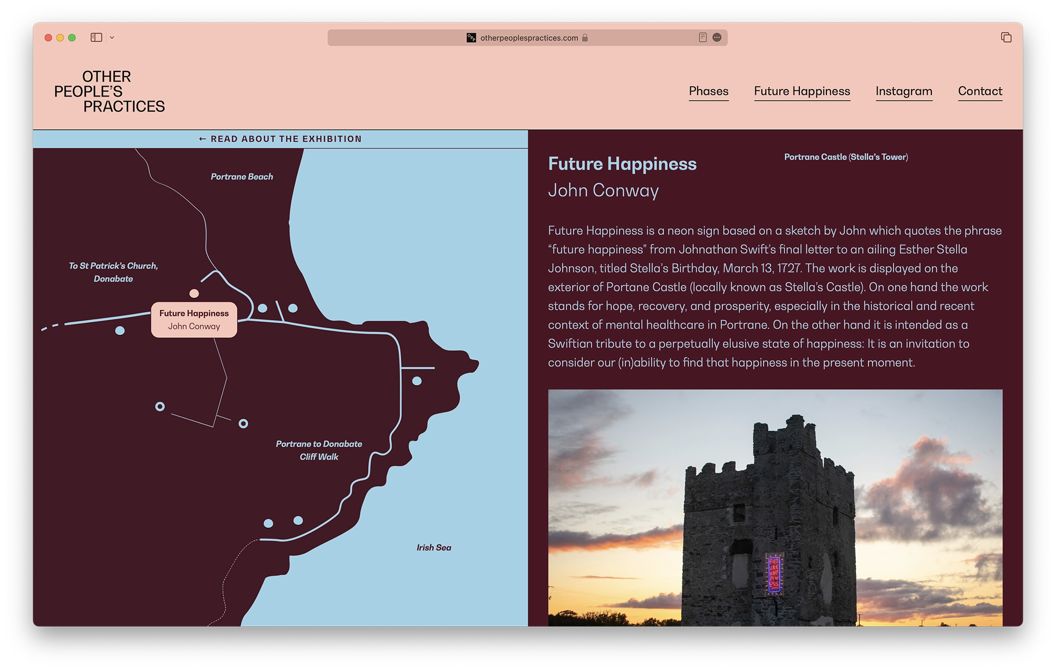Click Read About the Exhibition back link

point(280,139)
